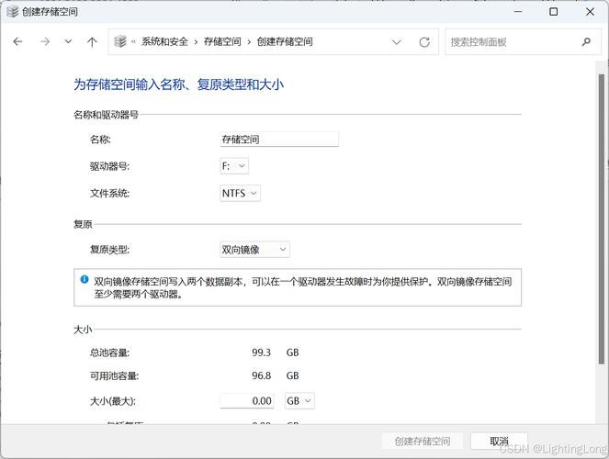This screenshot has height=459, width=609.
Task: Open the GB size unit dropdown
Action: point(299,401)
